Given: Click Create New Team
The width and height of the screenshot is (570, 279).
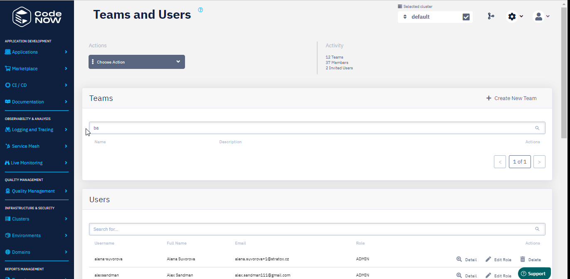Looking at the screenshot, I should pyautogui.click(x=511, y=98).
